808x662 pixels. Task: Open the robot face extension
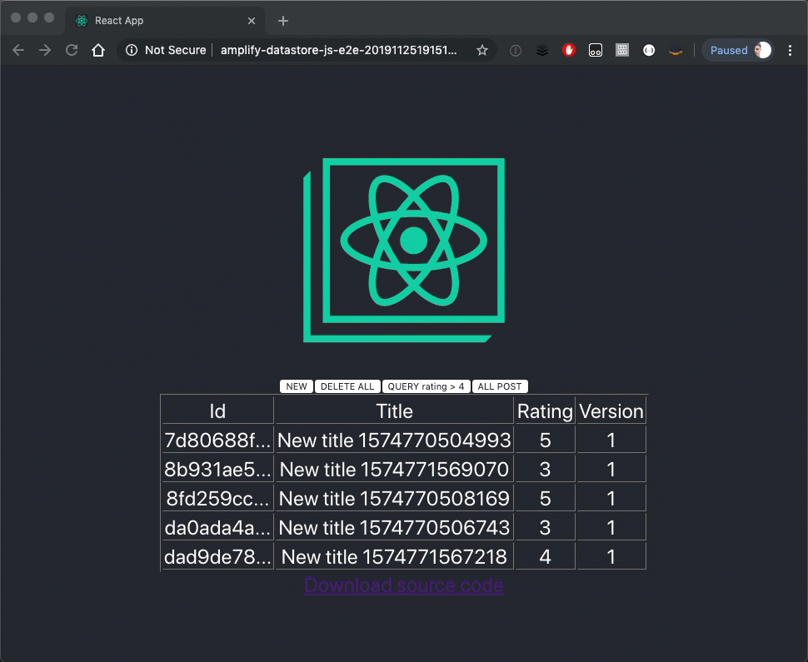(x=596, y=51)
